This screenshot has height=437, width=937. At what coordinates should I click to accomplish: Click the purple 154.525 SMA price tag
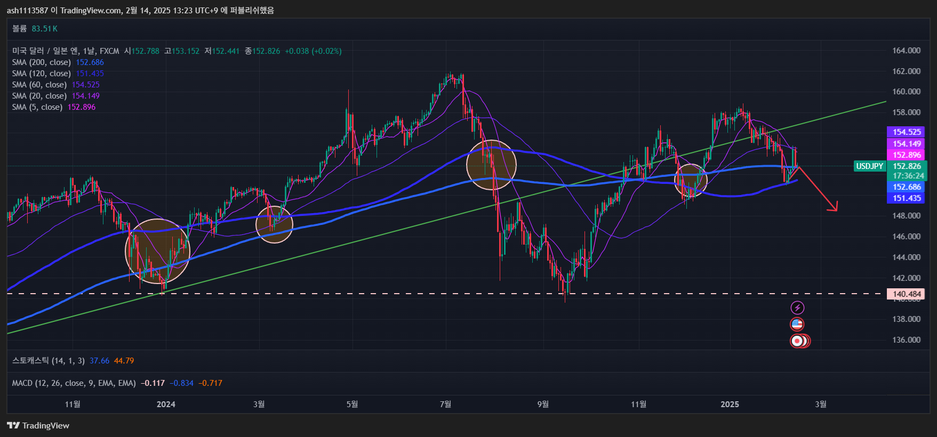pos(906,132)
